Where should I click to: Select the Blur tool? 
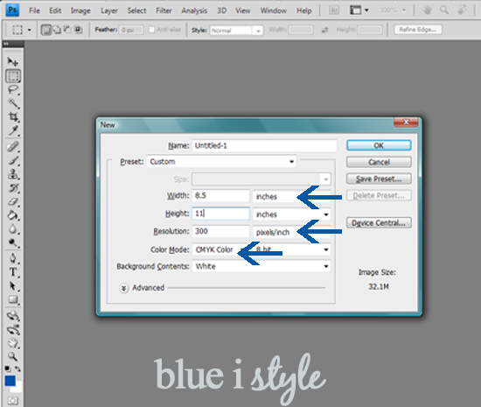point(13,229)
